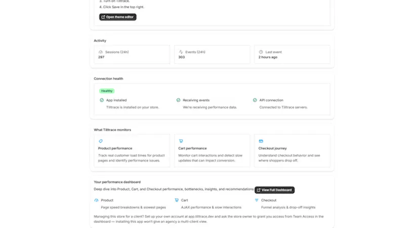Click the 'Deep dive into Product, Cart' description
The image size is (405, 228).
(x=174, y=189)
